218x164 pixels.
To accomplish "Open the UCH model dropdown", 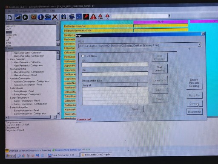I will (x=200, y=44).
